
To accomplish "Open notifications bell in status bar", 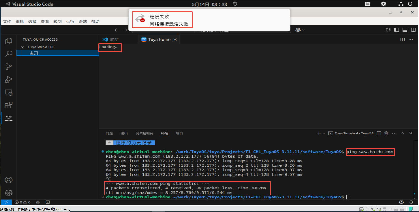I will [x=411, y=202].
